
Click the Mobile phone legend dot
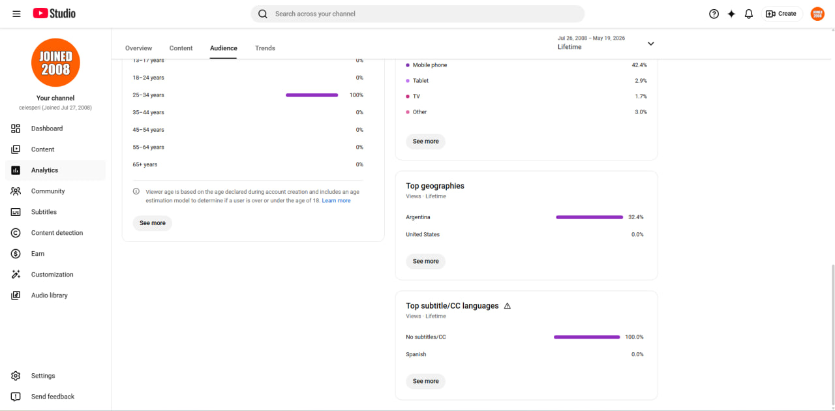point(408,65)
